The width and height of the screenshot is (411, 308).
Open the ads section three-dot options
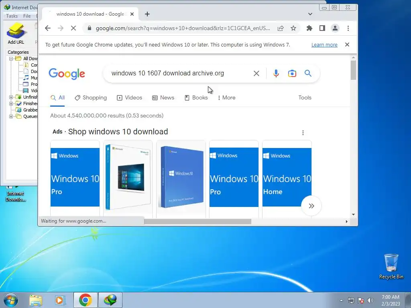click(x=303, y=133)
